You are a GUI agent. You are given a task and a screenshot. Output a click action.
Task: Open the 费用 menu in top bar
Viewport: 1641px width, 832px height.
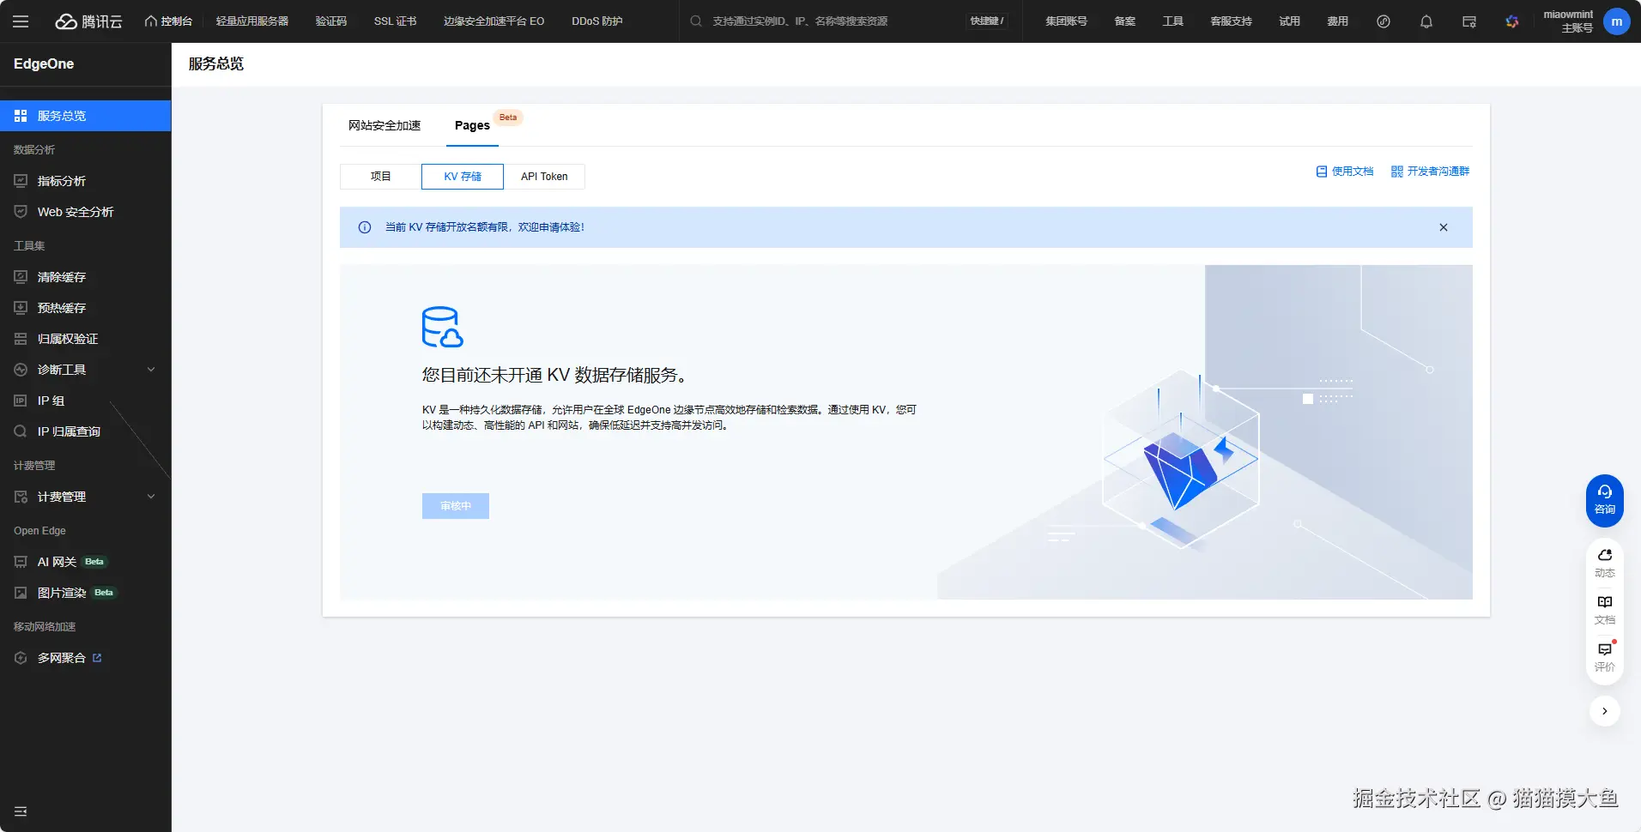tap(1338, 21)
